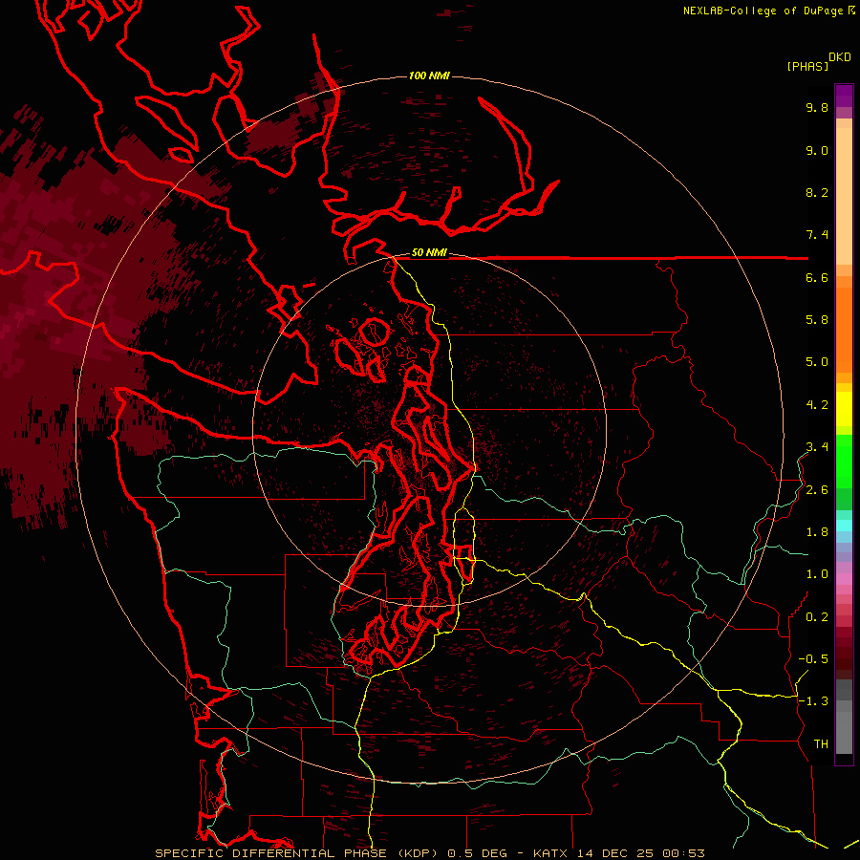This screenshot has height=860, width=860.
Task: Click the -0.5 value on the legend
Action: coord(813,659)
